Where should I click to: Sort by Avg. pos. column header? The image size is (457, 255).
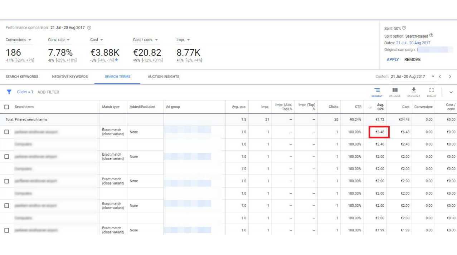point(239,107)
